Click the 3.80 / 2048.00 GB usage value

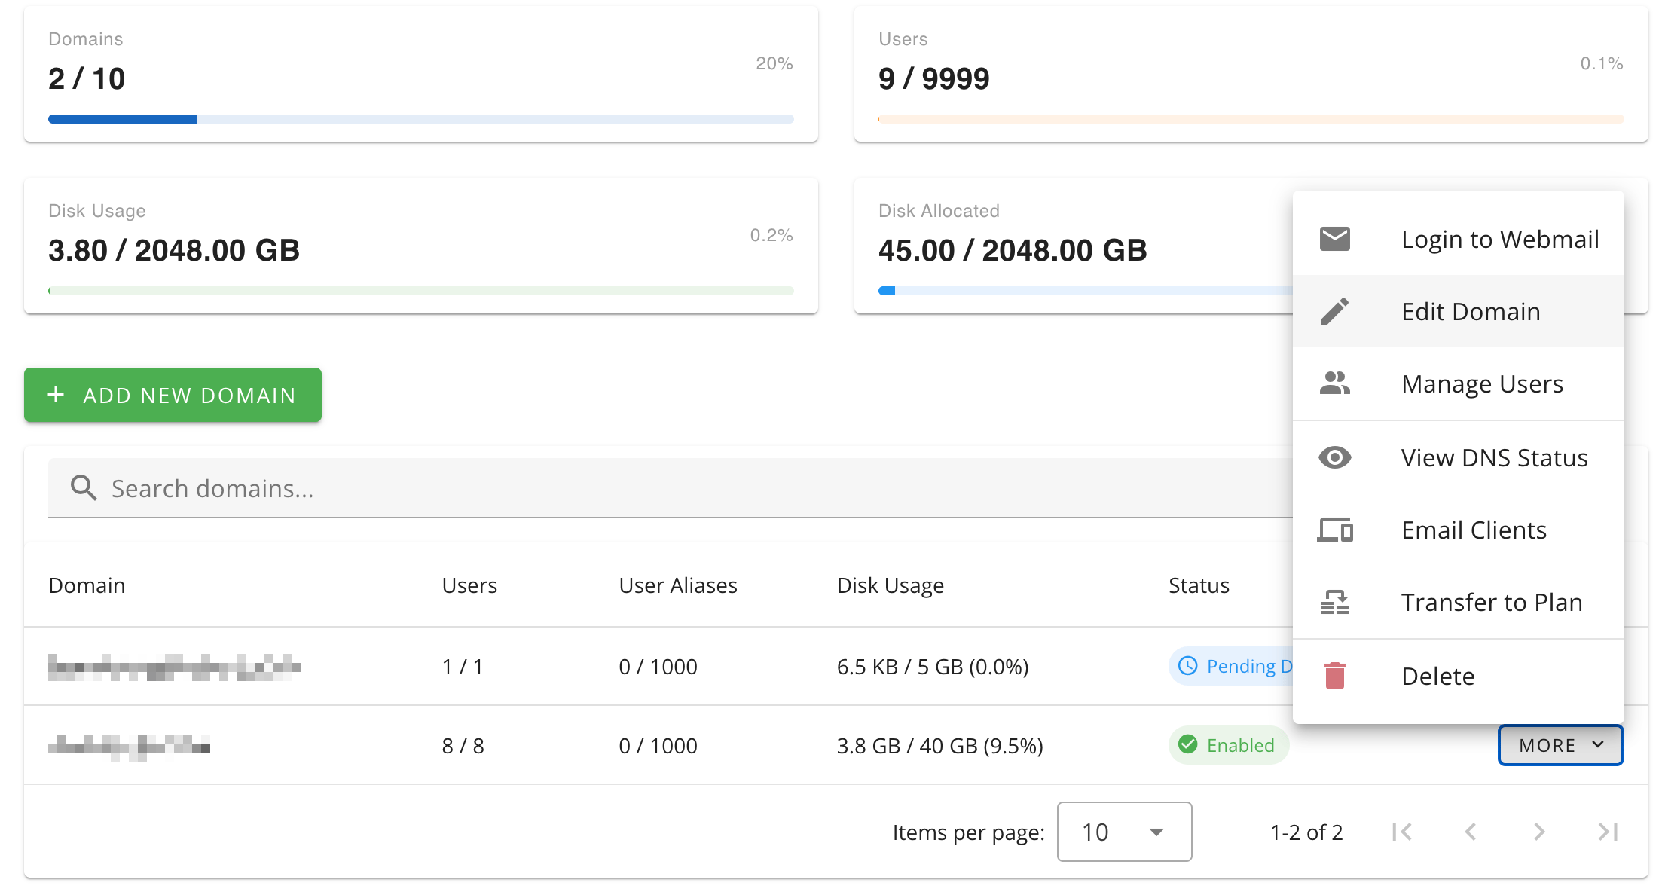coord(174,250)
